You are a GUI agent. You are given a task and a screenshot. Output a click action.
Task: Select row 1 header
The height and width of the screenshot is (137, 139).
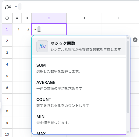click(7, 29)
